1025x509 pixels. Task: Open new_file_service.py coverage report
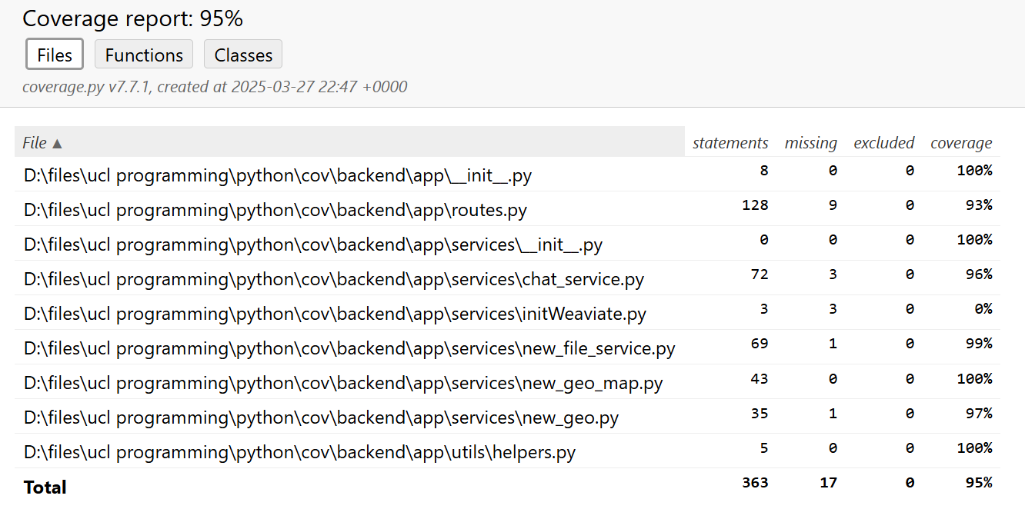tap(349, 348)
